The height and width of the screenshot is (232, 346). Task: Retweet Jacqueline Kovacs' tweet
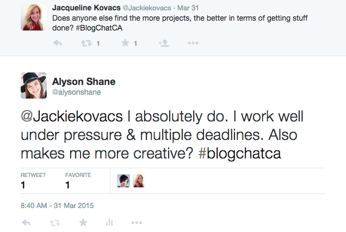click(86, 43)
